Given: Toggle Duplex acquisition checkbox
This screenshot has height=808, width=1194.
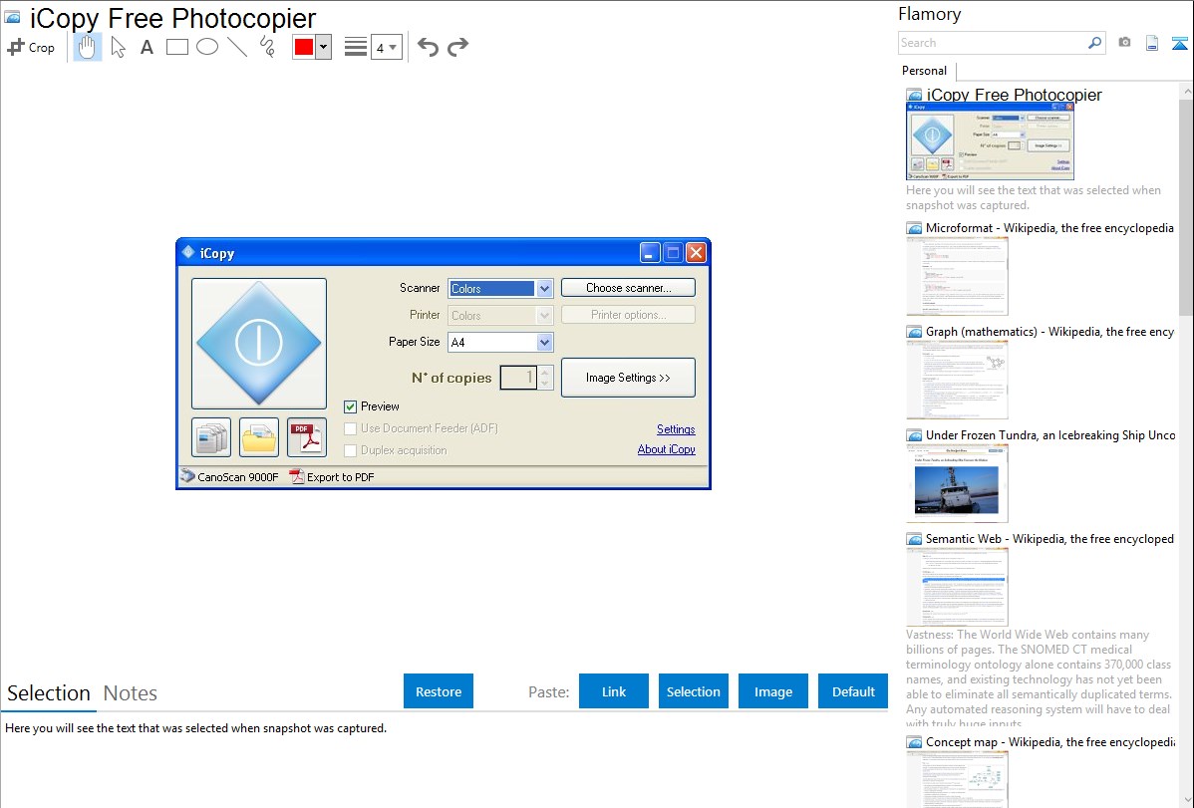Looking at the screenshot, I should pos(350,451).
